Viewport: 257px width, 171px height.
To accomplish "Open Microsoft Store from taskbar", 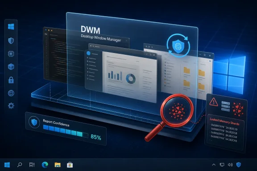I will [70, 165].
